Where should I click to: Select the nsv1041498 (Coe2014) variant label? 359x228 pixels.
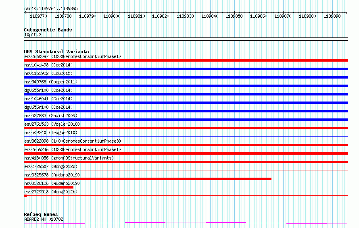click(48, 65)
